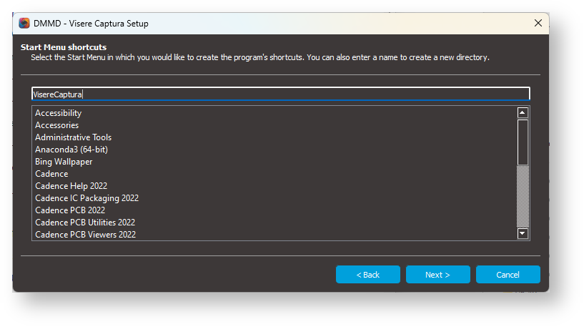
Task: Click the list scrollbar thumb
Action: pos(523,142)
